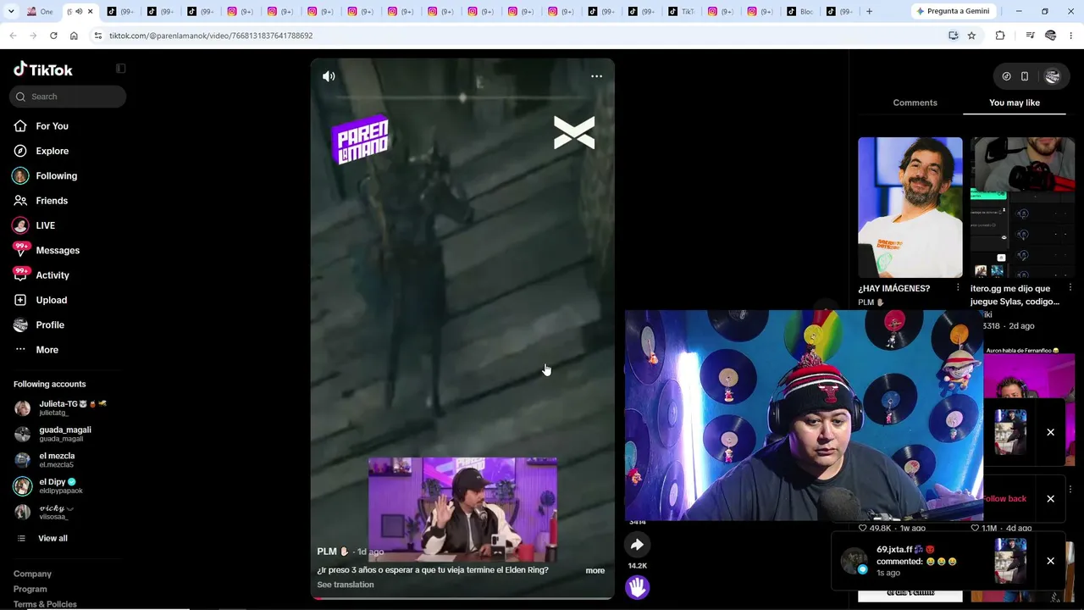Open the Program footer link
This screenshot has height=610, width=1084.
click(x=30, y=589)
